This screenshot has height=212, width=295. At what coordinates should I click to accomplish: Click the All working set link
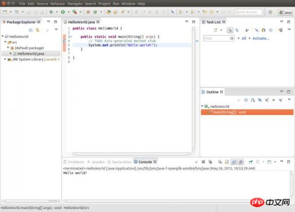tap(244, 38)
